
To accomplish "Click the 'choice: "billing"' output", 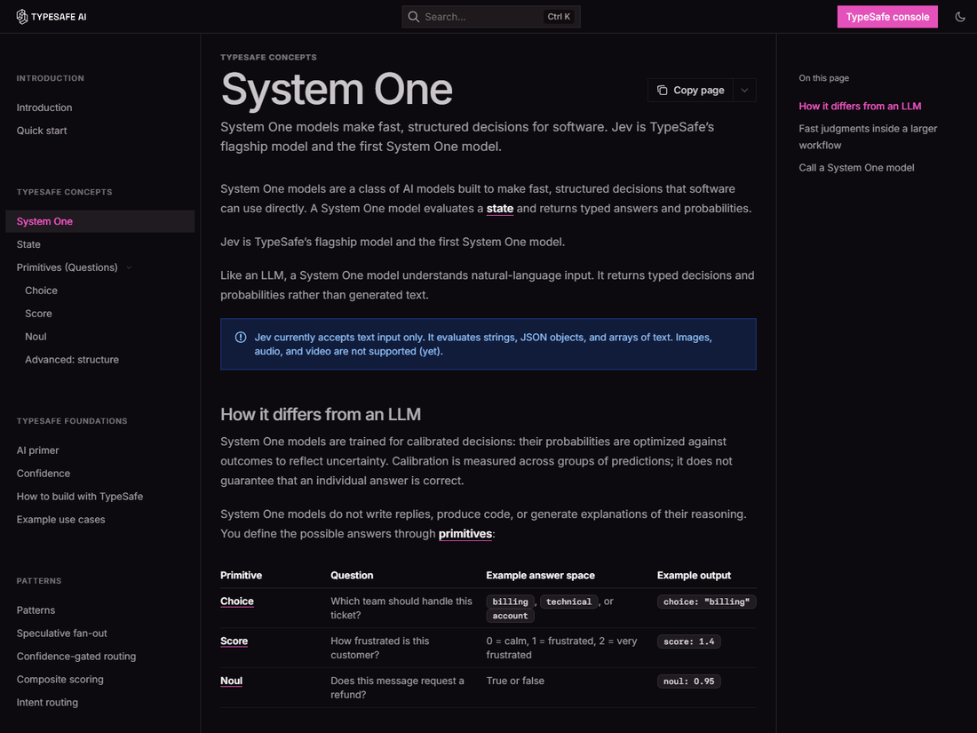I will (x=707, y=602).
